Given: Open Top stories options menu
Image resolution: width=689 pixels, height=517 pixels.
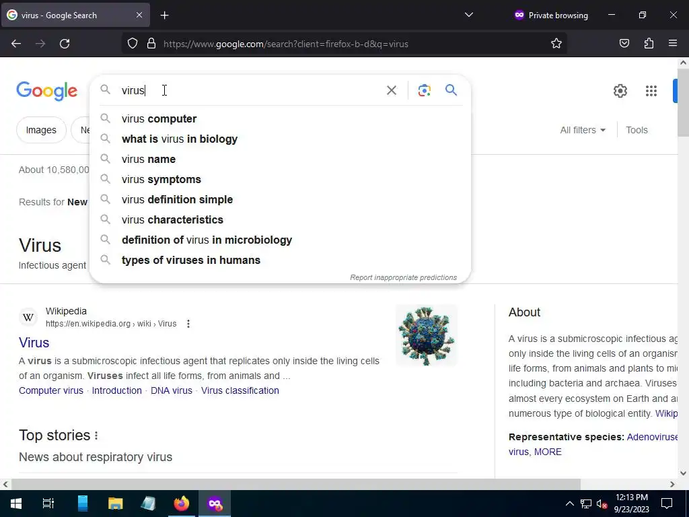Looking at the screenshot, I should [x=96, y=436].
